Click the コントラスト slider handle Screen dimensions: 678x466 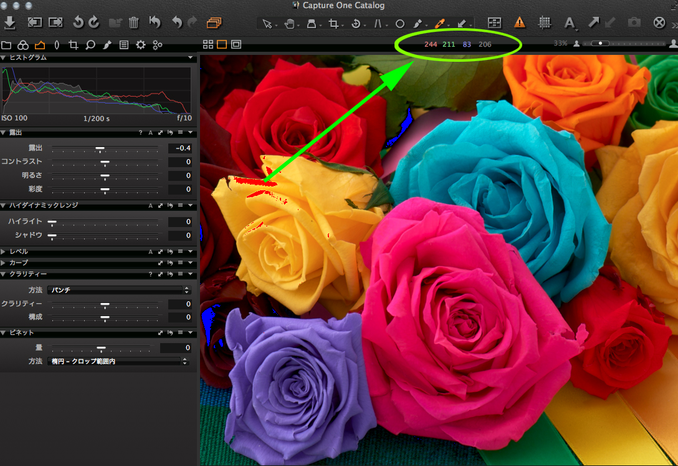[105, 162]
